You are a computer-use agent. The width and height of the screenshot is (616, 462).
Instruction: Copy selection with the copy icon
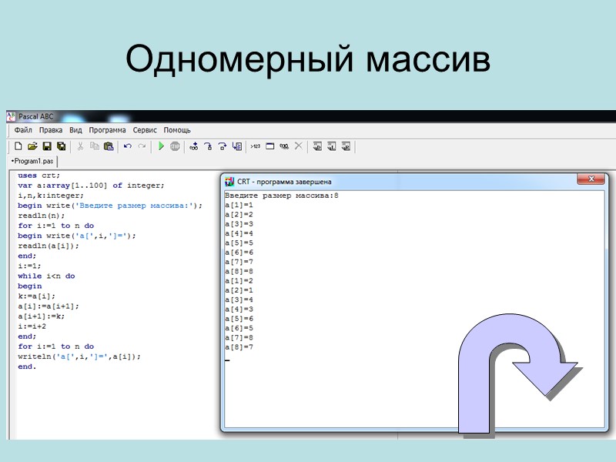(95, 145)
